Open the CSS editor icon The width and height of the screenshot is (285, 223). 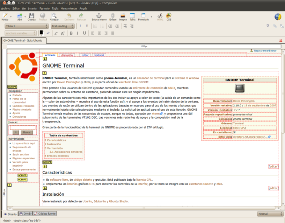169,16
